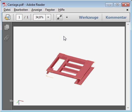The height and width of the screenshot is (112, 132).
Task: Maximize the Adobe Reader window
Action: (117, 5)
